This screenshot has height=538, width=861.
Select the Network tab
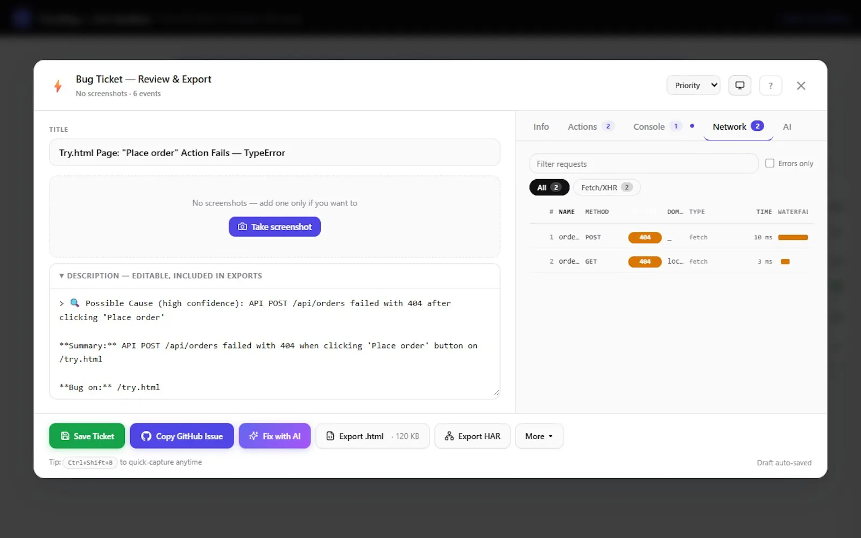point(738,126)
